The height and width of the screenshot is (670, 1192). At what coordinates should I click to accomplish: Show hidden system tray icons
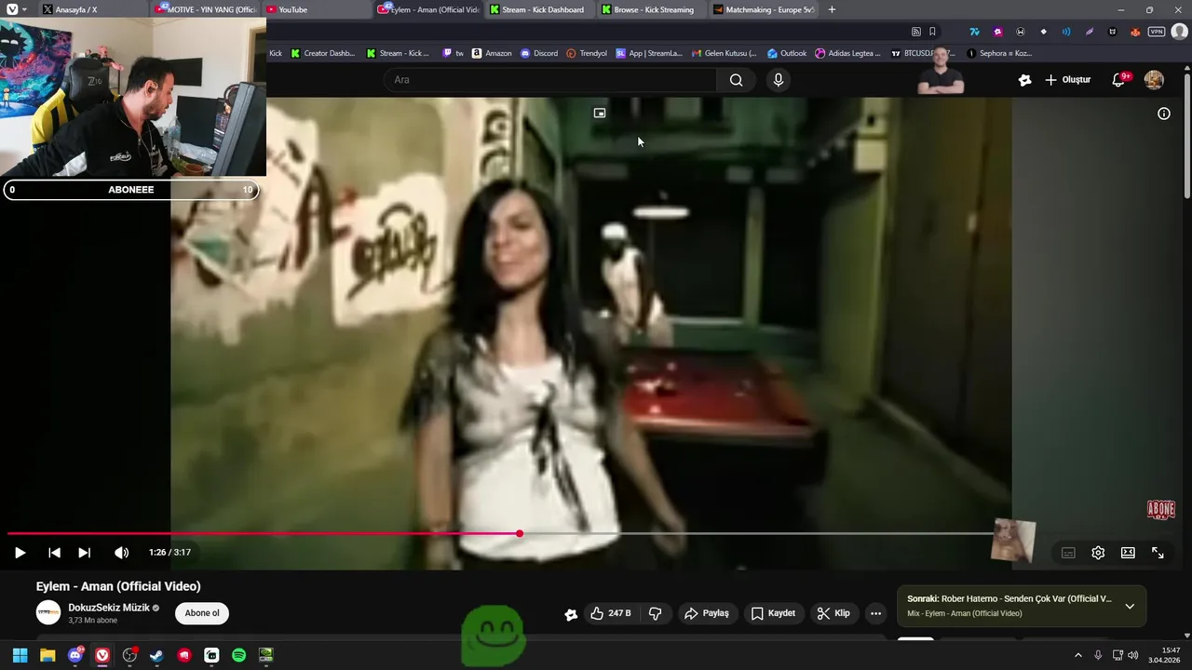click(x=1078, y=655)
